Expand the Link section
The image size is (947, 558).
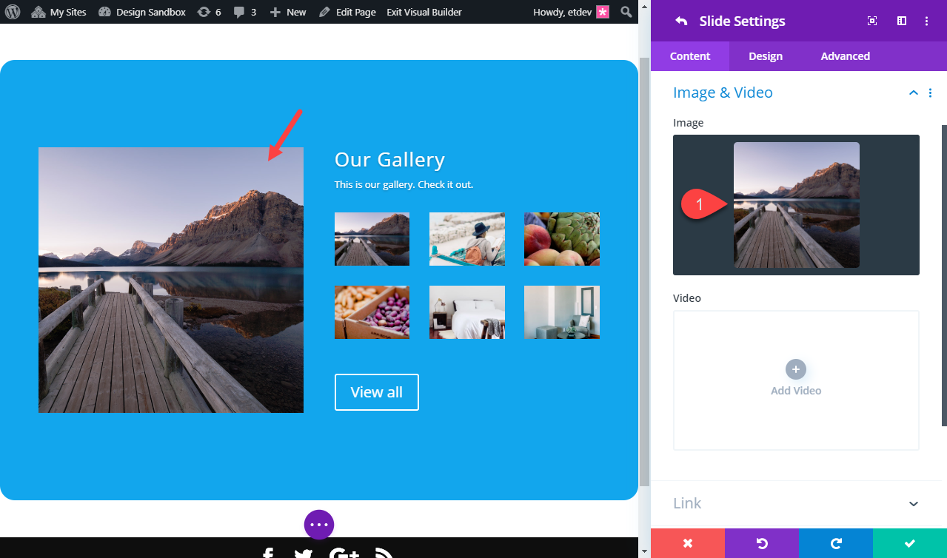point(796,503)
